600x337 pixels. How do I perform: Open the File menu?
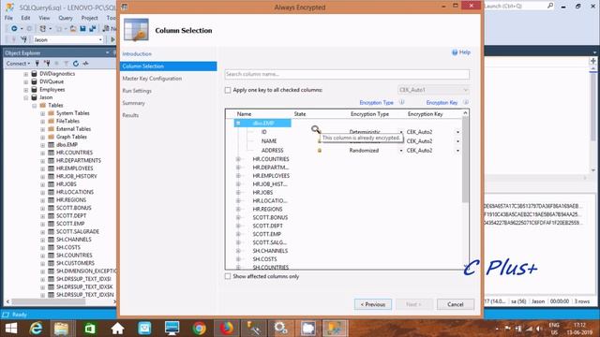click(x=8, y=18)
